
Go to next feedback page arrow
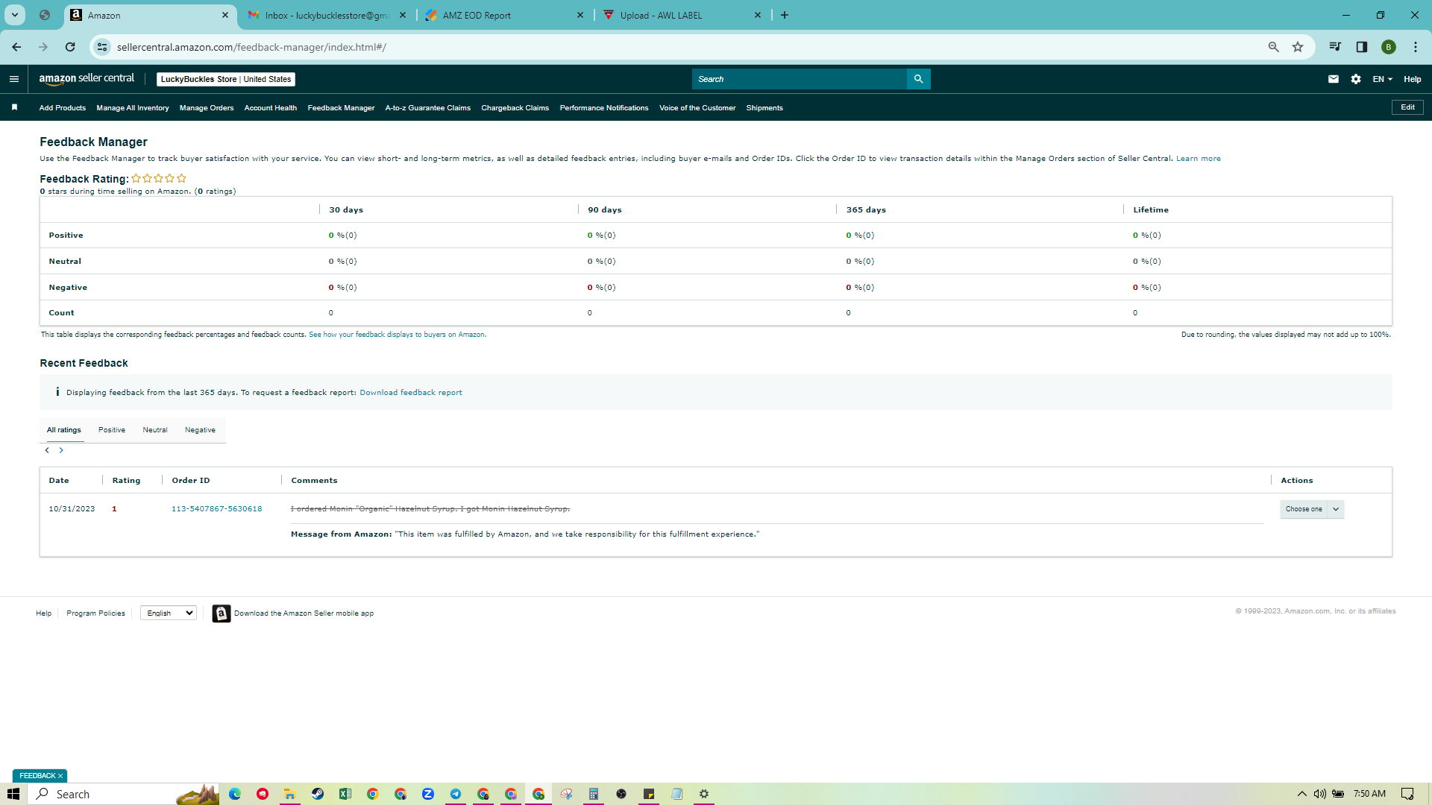click(61, 450)
